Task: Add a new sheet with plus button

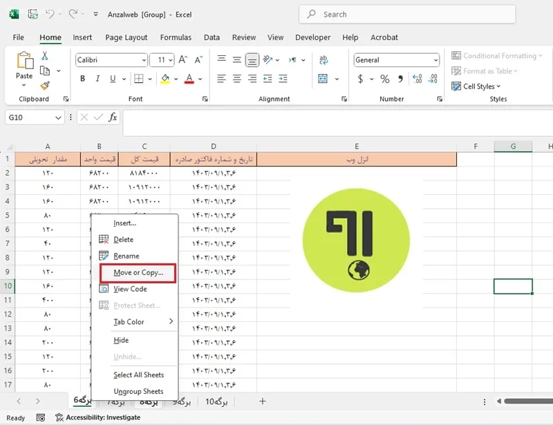Action: click(263, 402)
